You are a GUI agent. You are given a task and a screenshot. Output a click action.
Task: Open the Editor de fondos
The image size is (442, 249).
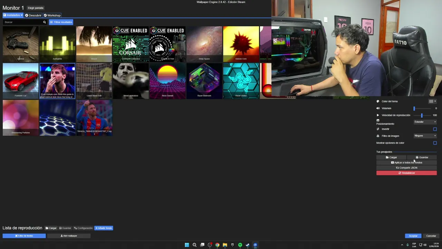click(24, 236)
